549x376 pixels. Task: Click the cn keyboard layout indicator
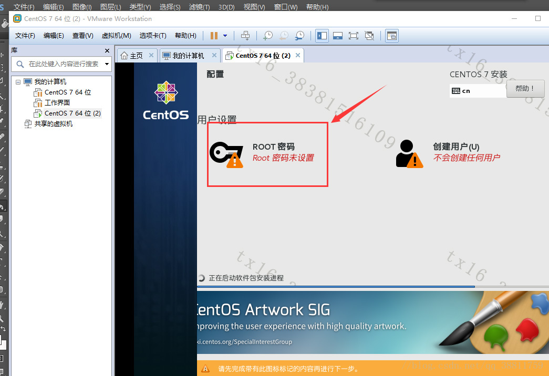tap(478, 91)
